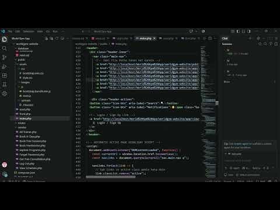The image size is (280, 210).
Task: Open Explore Programs.php file
Action: (x=32, y=150)
